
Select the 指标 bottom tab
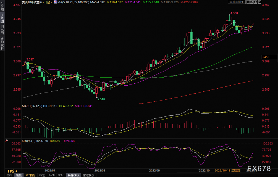9,175
